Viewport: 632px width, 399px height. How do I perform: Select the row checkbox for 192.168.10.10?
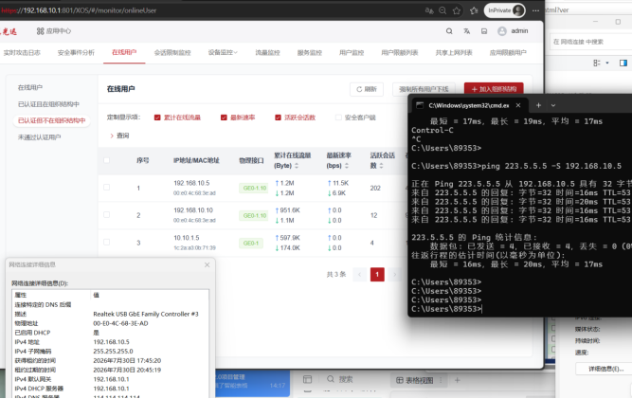(106, 215)
